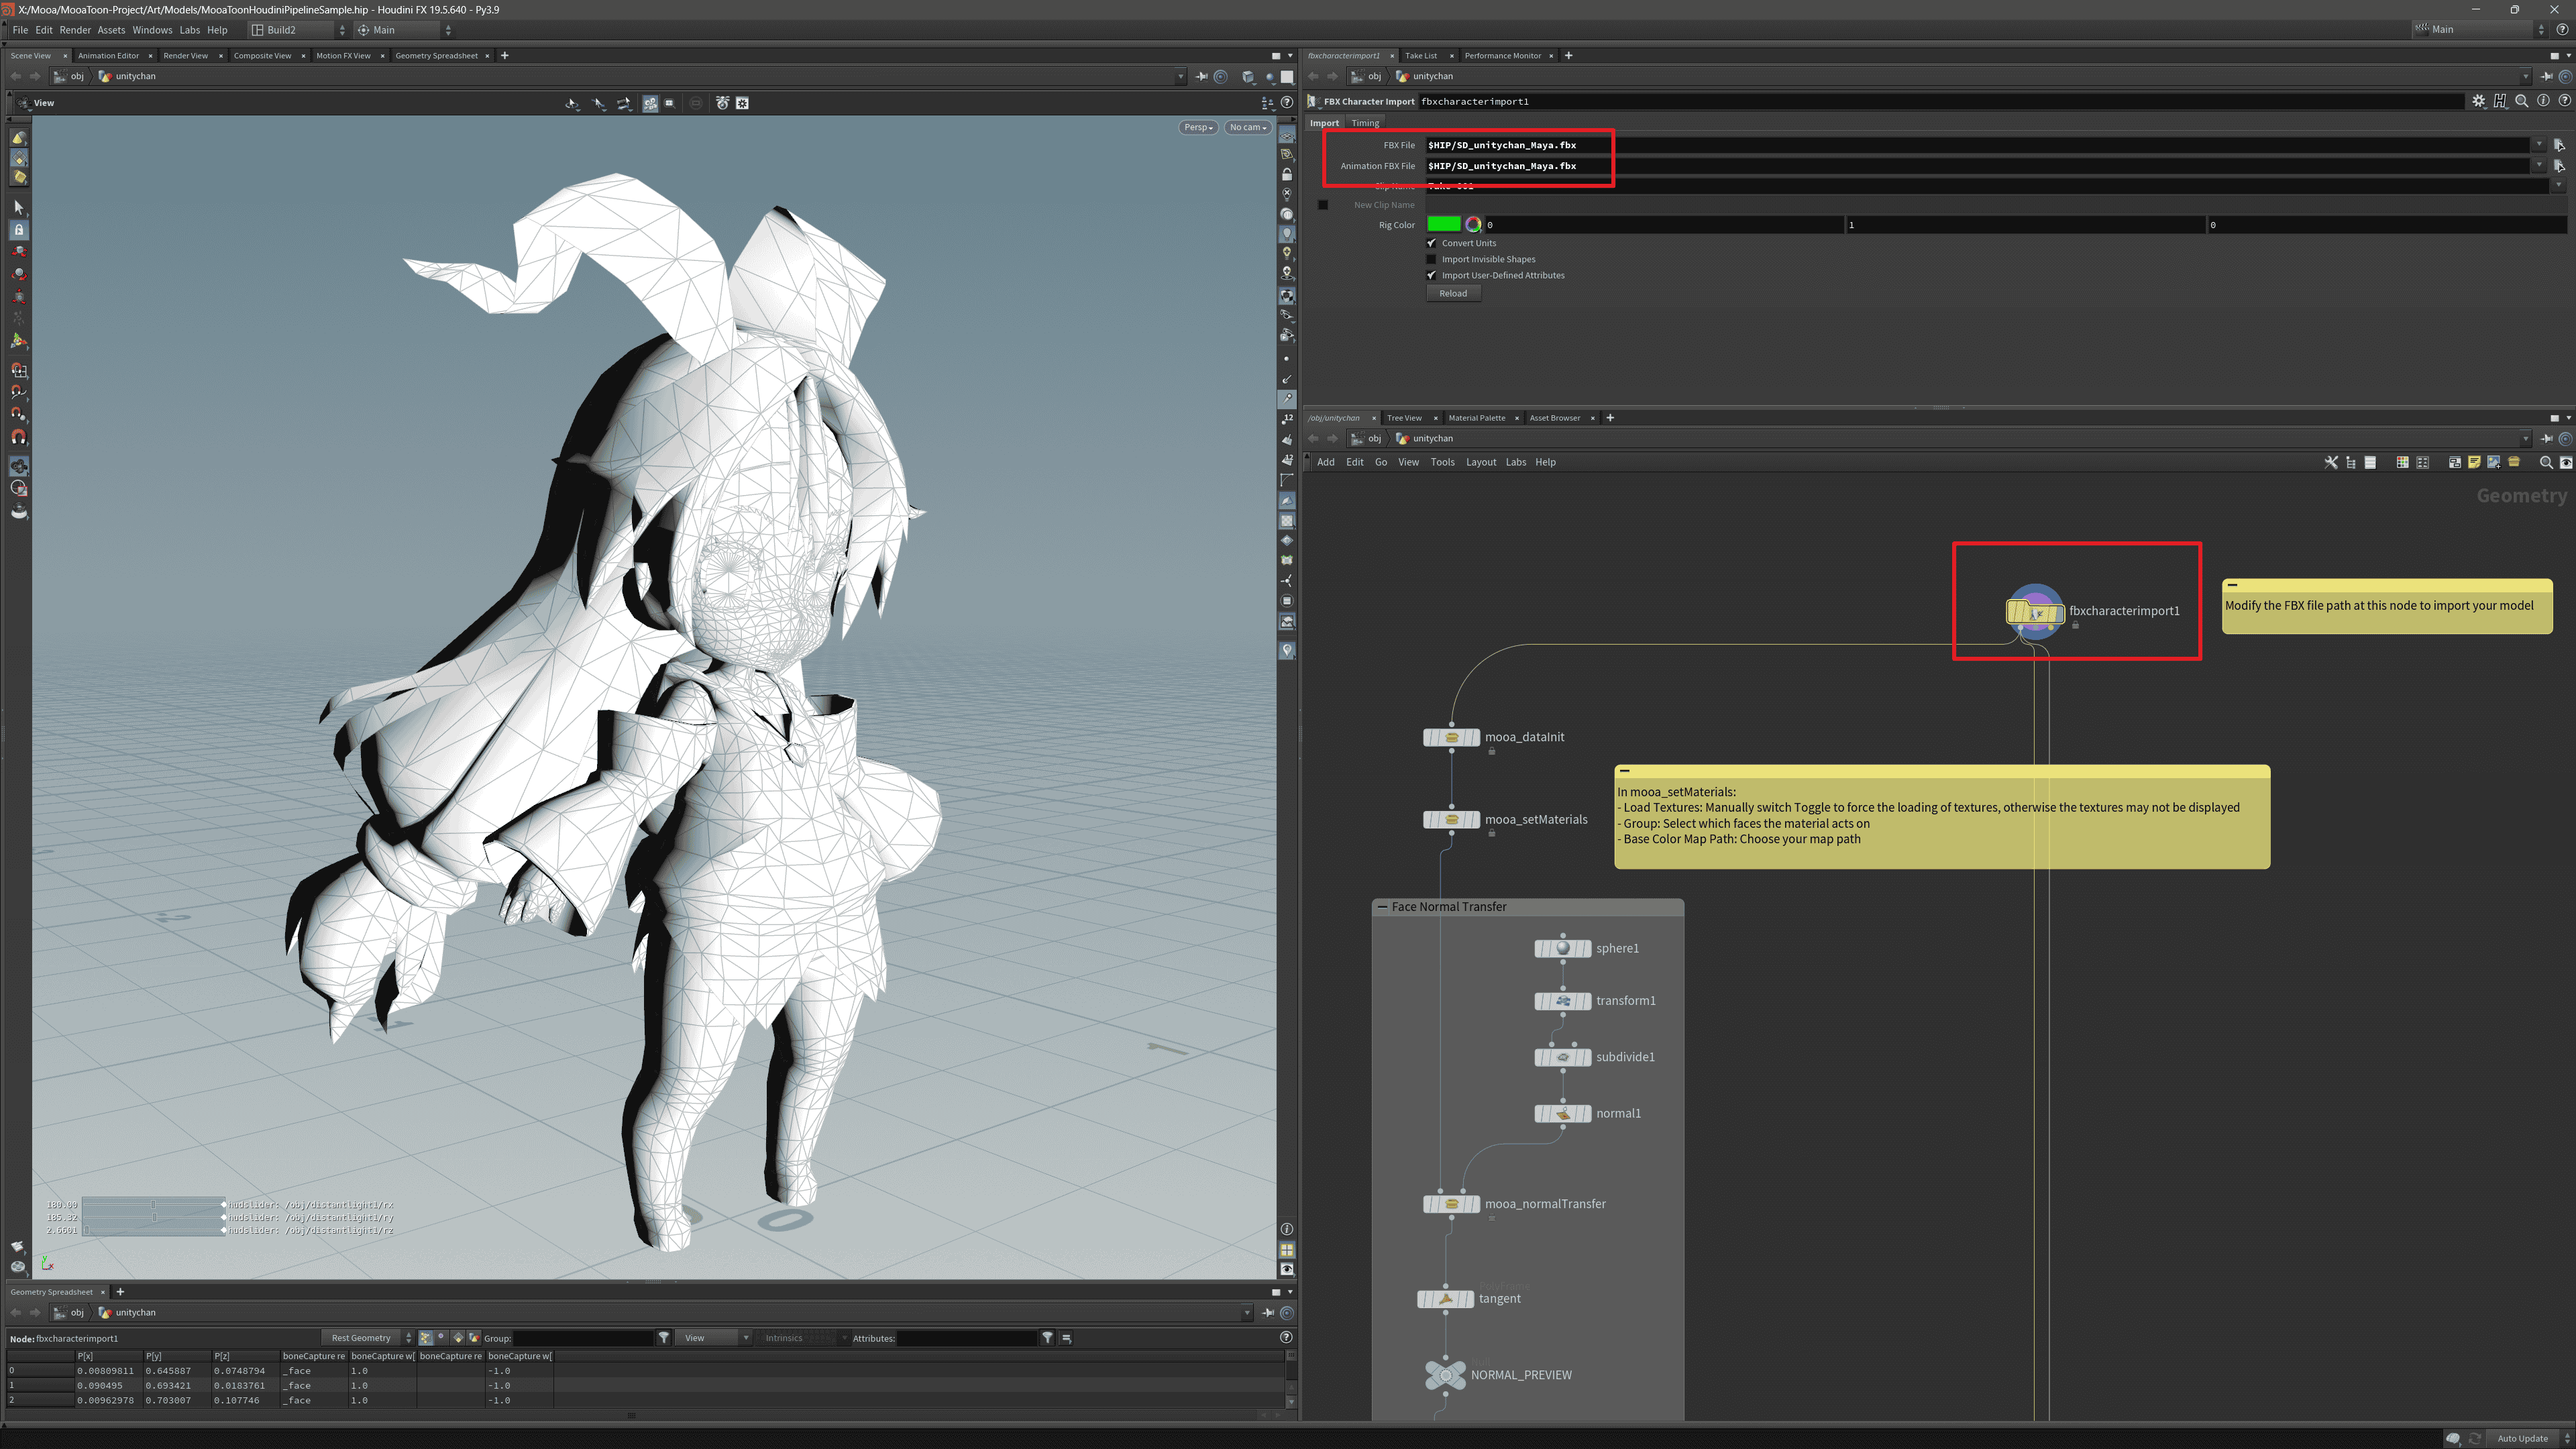Add a new pane tab beside Performance Monitor
The height and width of the screenshot is (1449, 2576).
pos(1568,56)
